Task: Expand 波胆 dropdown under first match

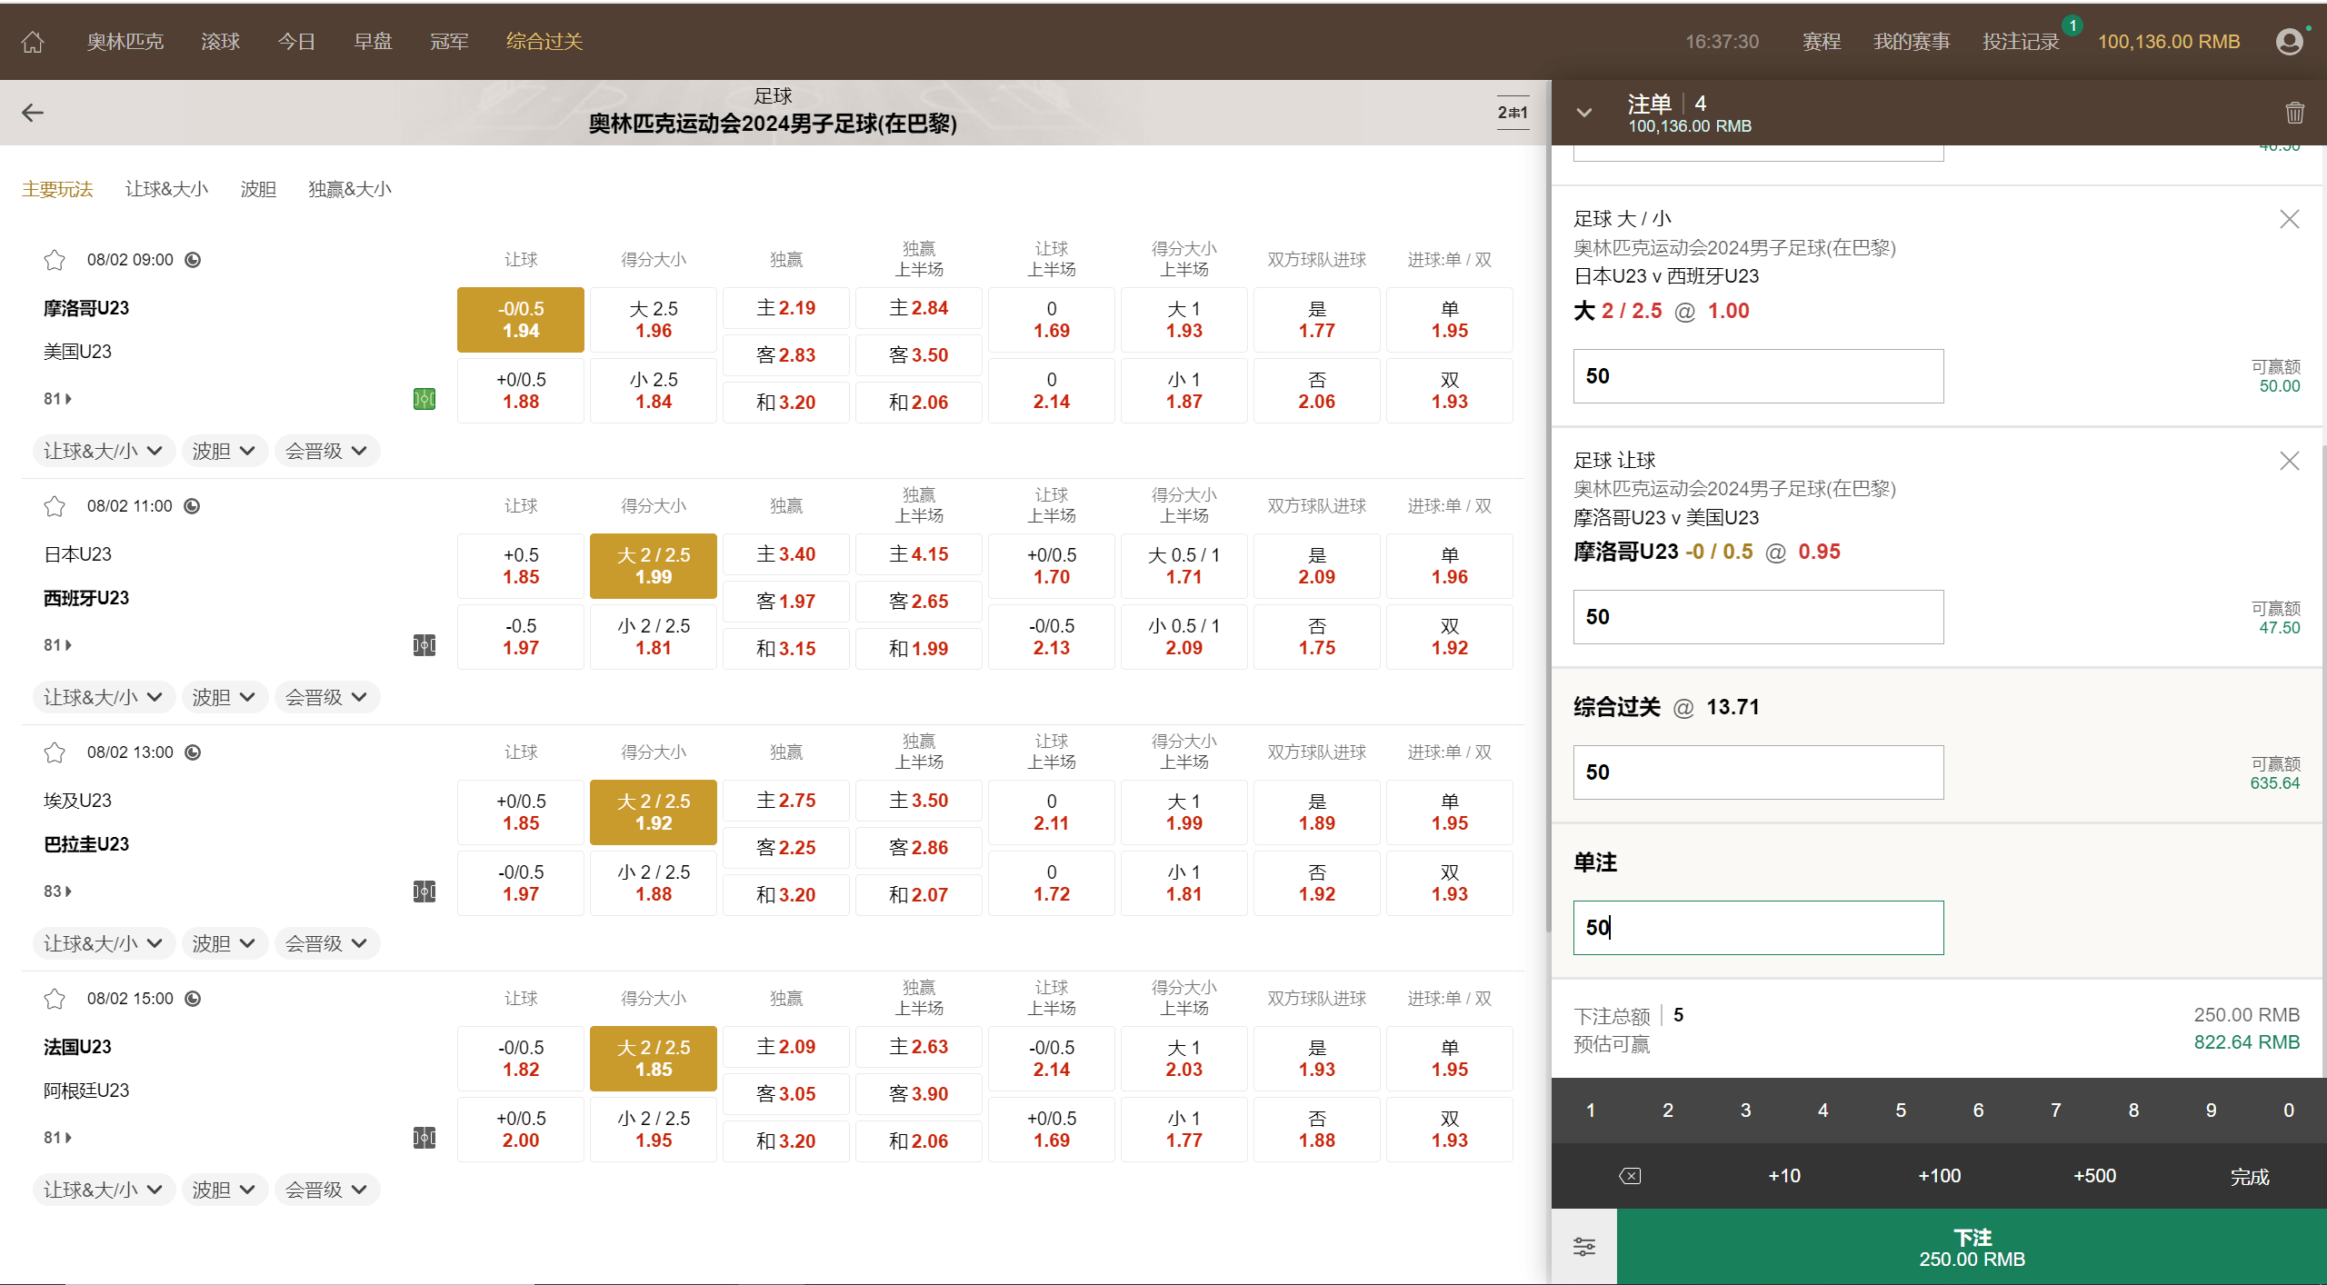Action: [x=224, y=451]
